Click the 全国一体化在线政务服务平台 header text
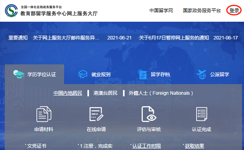The width and height of the screenshot is (244, 150). coord(41,7)
